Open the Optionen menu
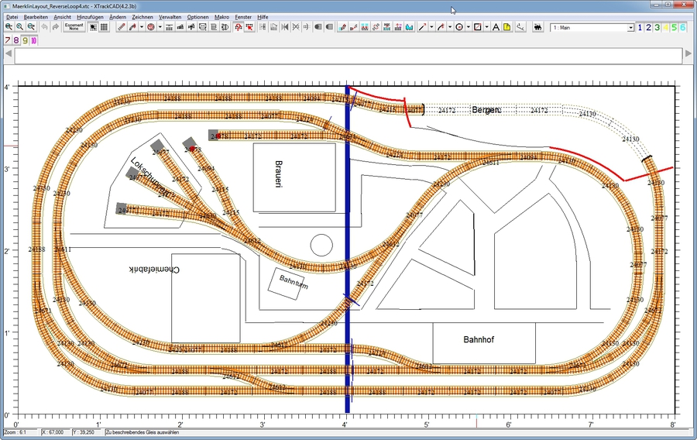Viewport: 697px width, 440px height. 197,16
